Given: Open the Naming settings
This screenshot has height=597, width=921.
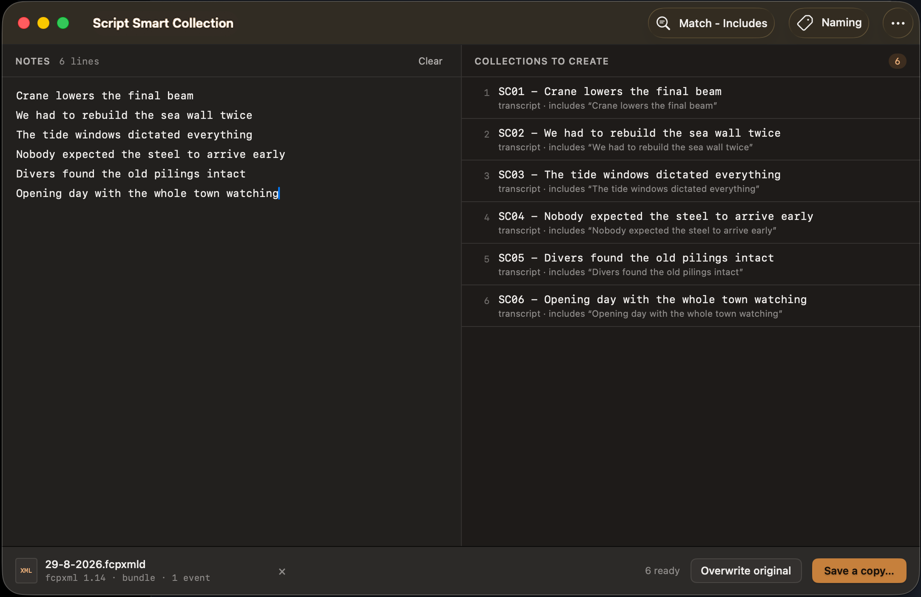Looking at the screenshot, I should pos(829,23).
